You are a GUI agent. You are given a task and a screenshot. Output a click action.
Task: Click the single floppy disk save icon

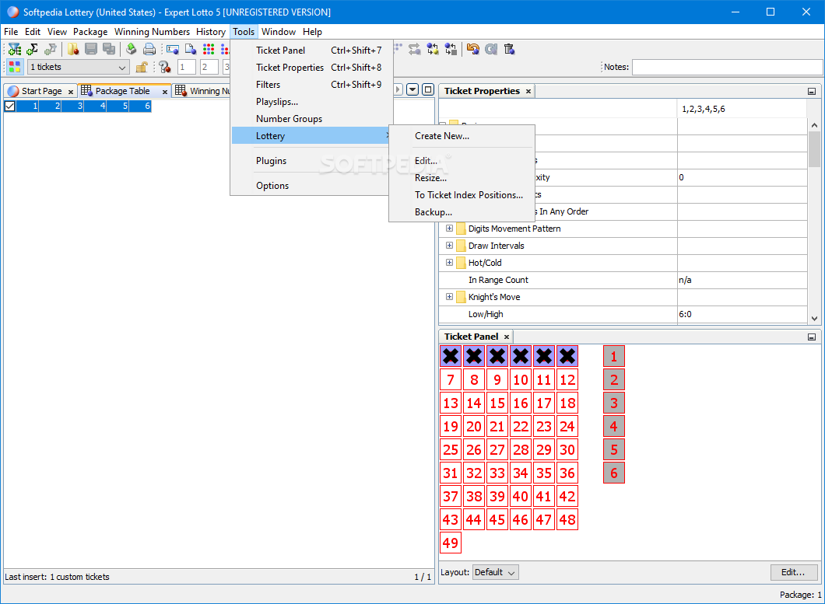91,50
